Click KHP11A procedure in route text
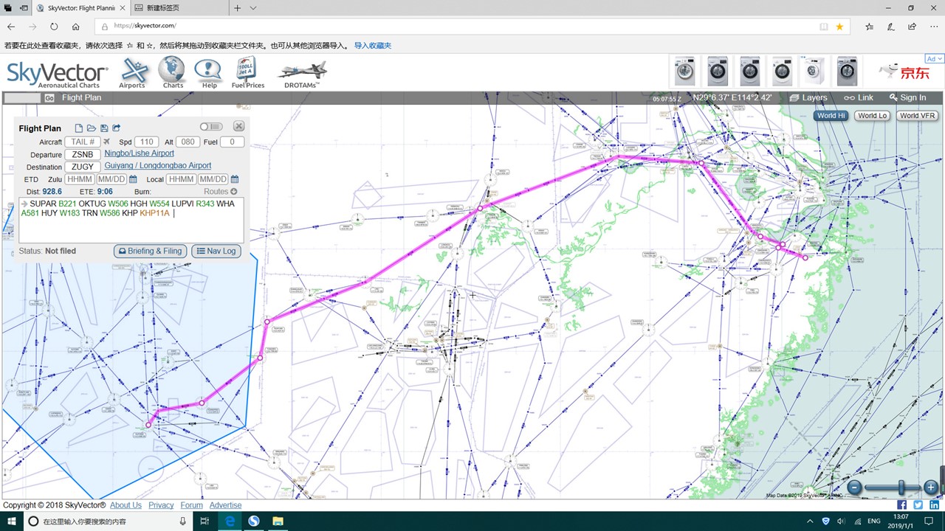 (x=154, y=213)
